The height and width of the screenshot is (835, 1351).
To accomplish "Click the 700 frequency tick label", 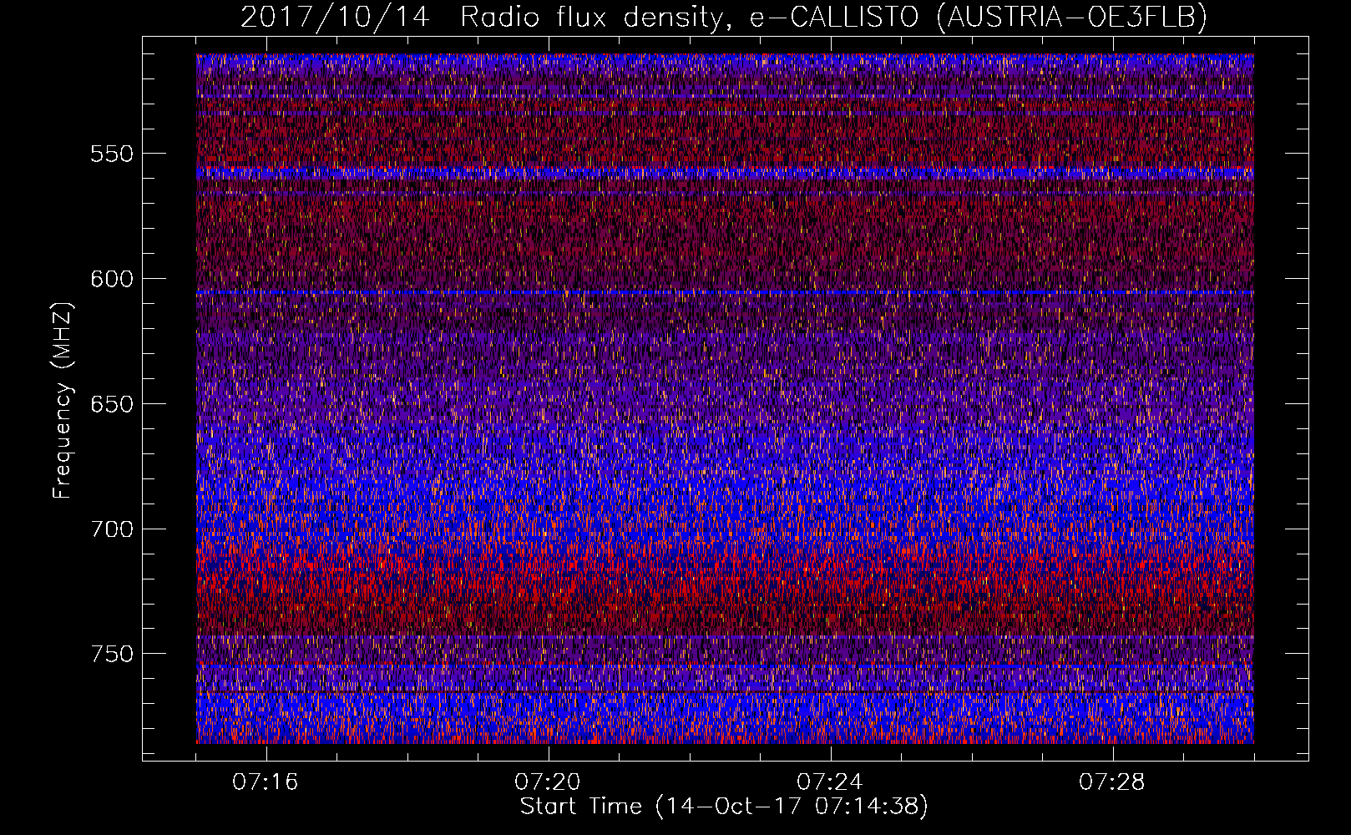I will (x=112, y=529).
